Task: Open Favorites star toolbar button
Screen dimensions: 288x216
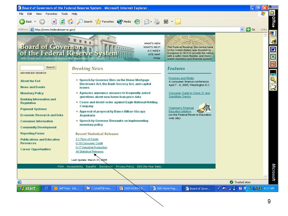Action: (104, 22)
